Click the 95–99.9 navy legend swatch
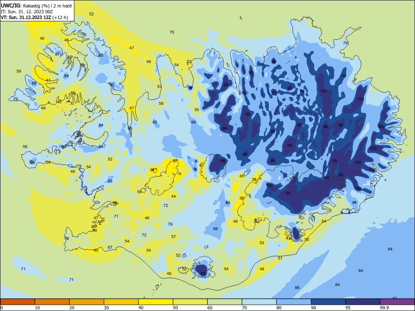 coord(363,302)
